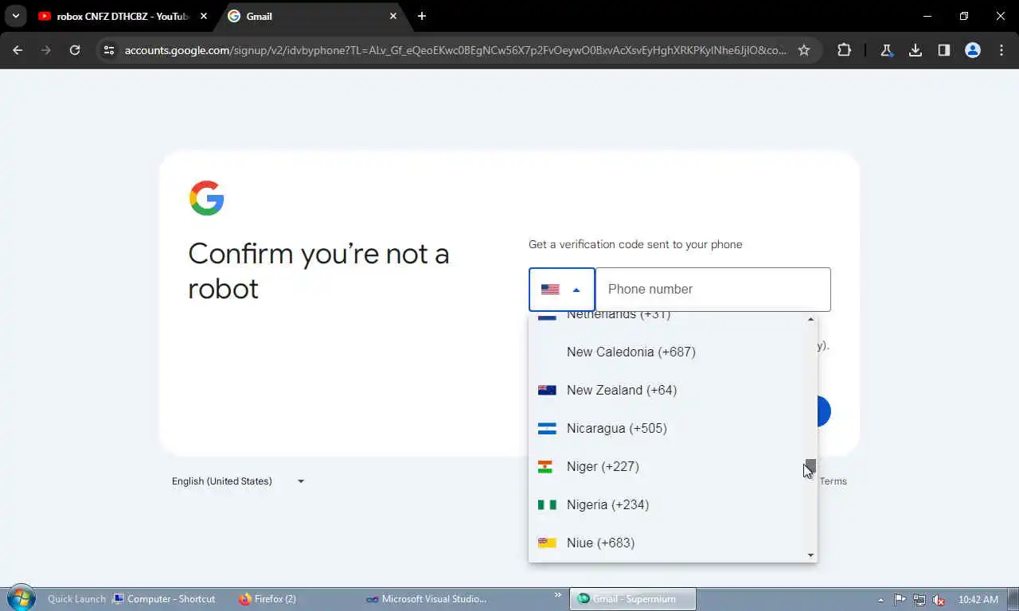Open the tab search dropdown arrow
The height and width of the screenshot is (611, 1019).
click(16, 16)
